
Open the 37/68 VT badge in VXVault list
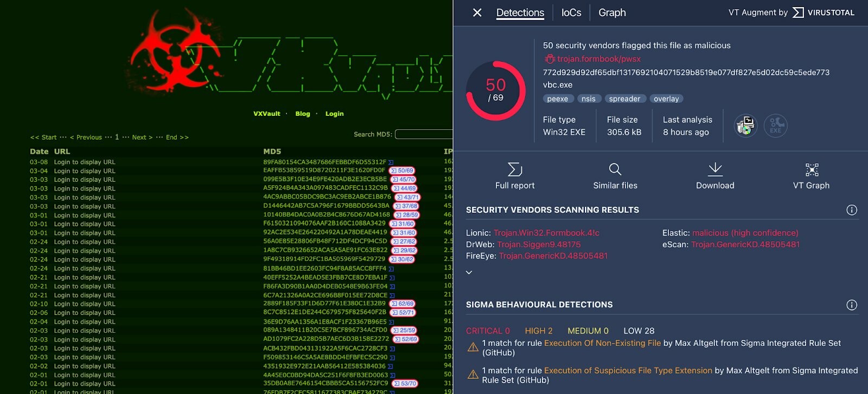tap(406, 206)
